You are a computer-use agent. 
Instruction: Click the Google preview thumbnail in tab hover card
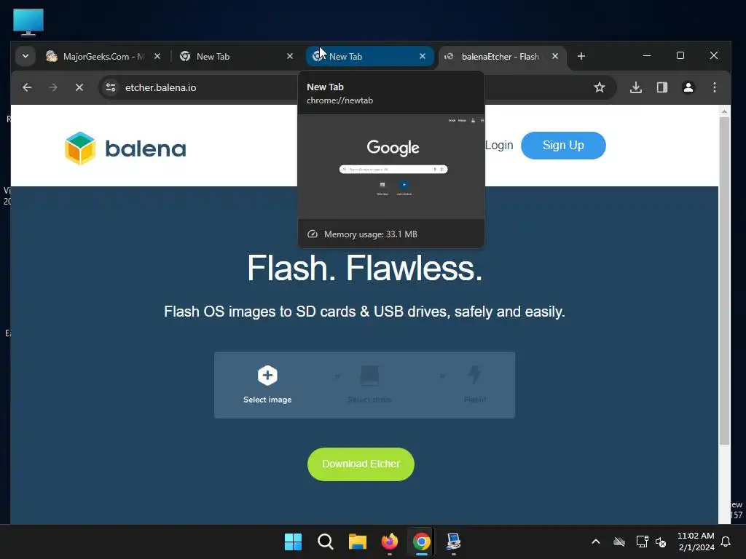(x=391, y=167)
